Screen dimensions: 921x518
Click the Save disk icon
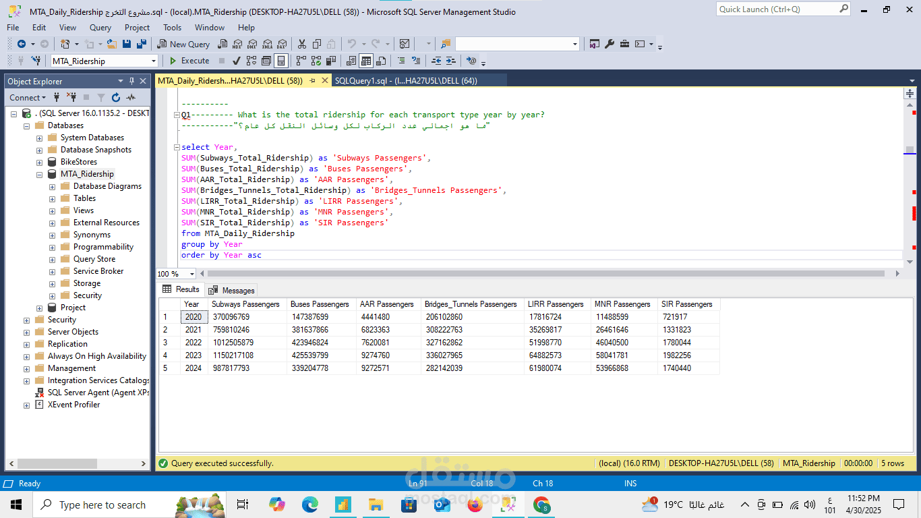[127, 44]
